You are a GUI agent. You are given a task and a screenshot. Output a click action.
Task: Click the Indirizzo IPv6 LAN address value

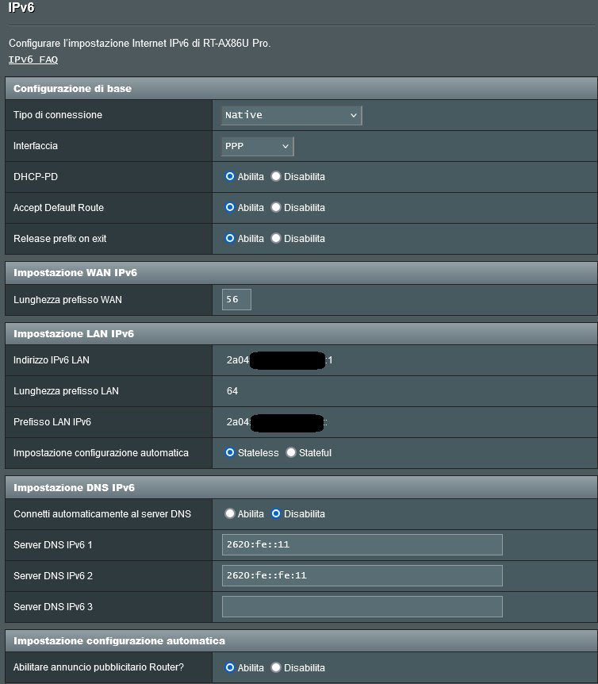(279, 361)
